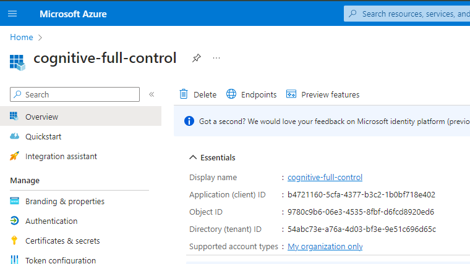Click the Integration assistant rocket icon
The width and height of the screenshot is (470, 264).
click(14, 156)
